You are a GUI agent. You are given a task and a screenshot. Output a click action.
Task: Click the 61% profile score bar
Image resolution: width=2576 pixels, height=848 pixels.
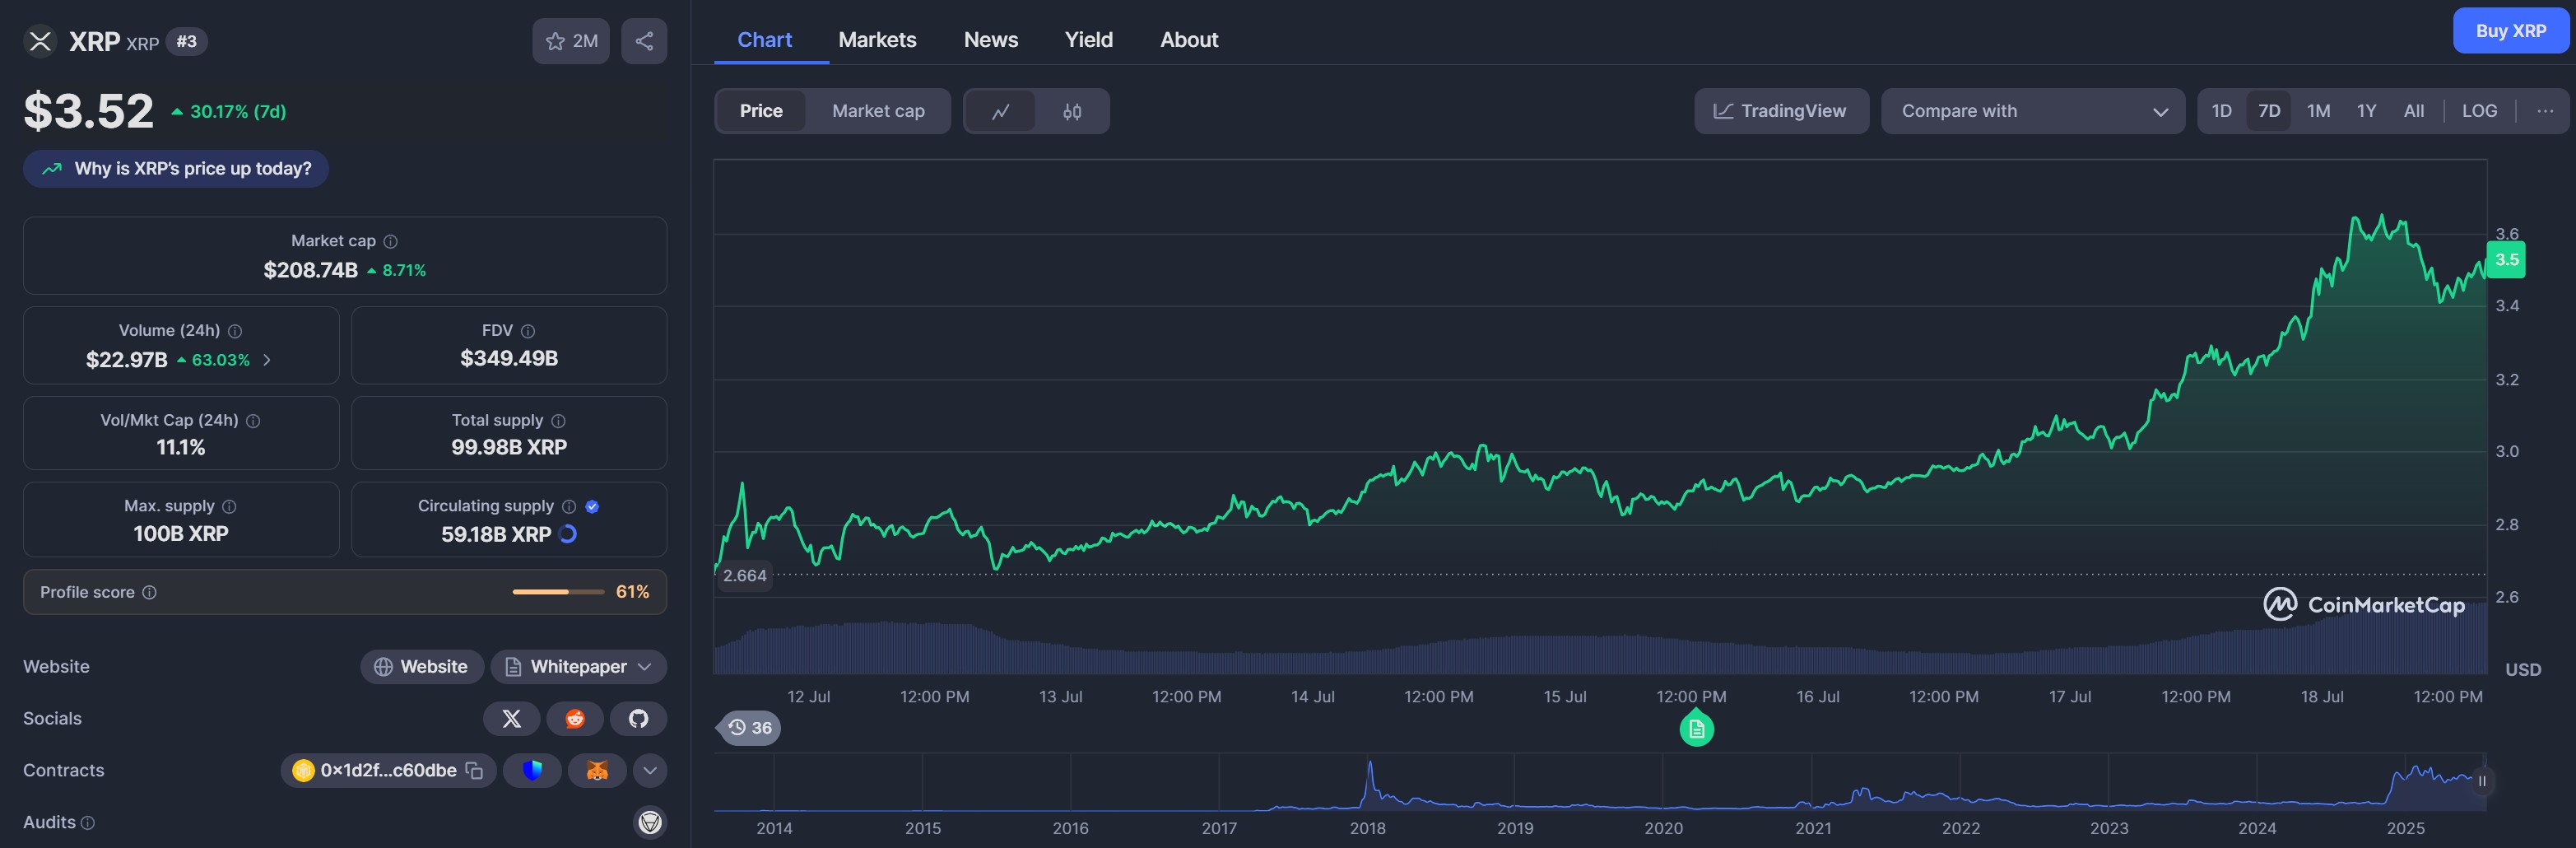[x=558, y=592]
